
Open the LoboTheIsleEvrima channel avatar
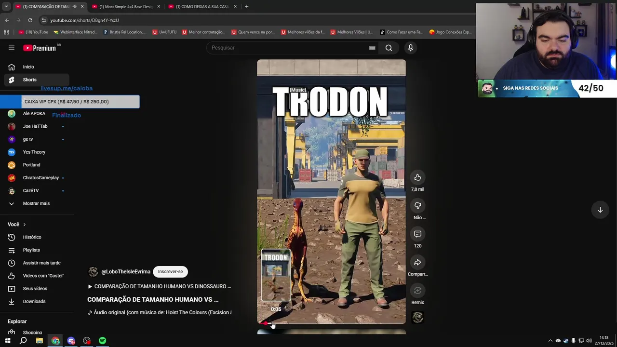93,272
